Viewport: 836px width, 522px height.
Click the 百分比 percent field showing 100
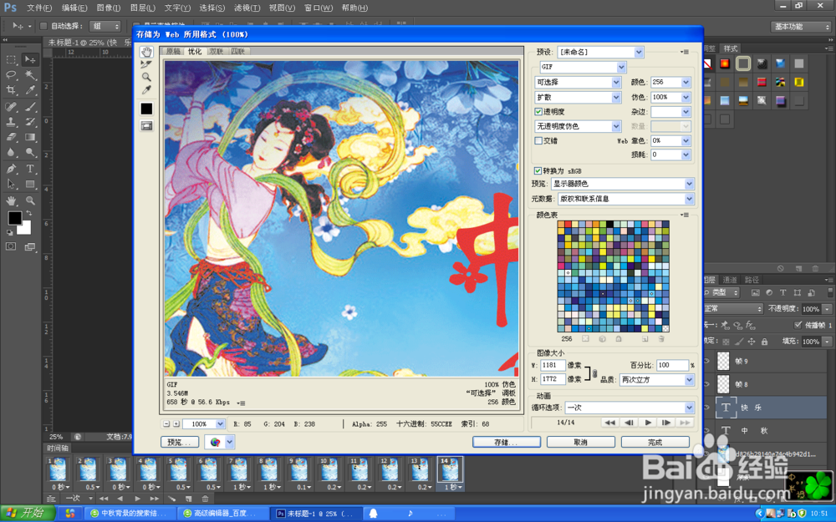point(672,365)
